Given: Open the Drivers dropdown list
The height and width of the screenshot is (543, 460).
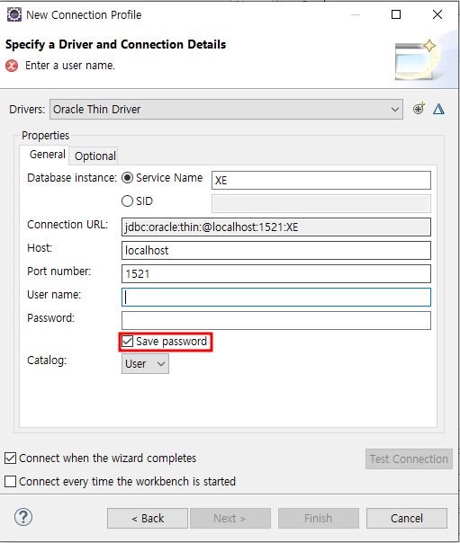Looking at the screenshot, I should [x=226, y=110].
